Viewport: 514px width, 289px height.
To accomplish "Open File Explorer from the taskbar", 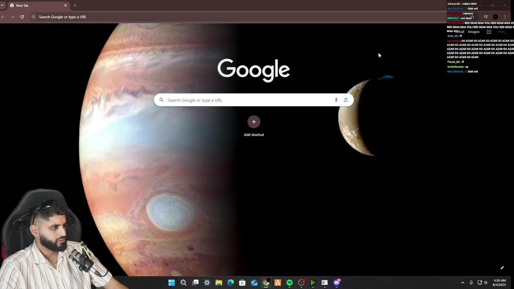I will coord(219,283).
